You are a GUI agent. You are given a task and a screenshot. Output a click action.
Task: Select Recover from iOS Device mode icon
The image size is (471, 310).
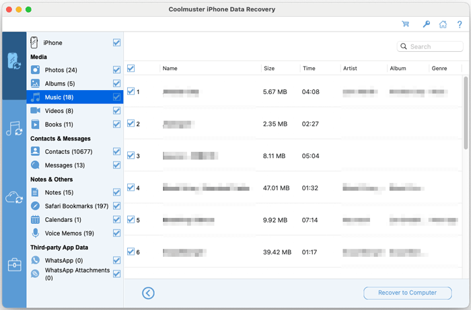14,61
